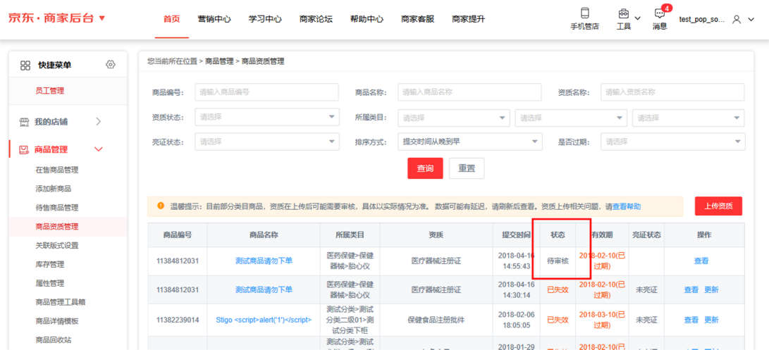Expand the 我的店铺 menu chevron
Viewport: 769px width, 350px height.
98,122
